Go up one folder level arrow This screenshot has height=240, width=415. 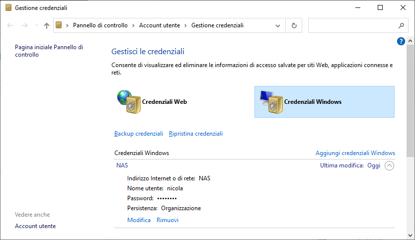point(47,25)
